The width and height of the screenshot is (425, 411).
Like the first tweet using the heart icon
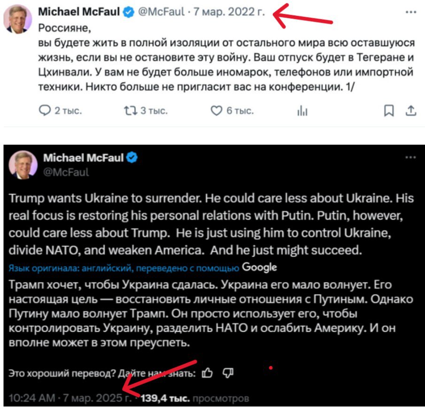tap(216, 111)
